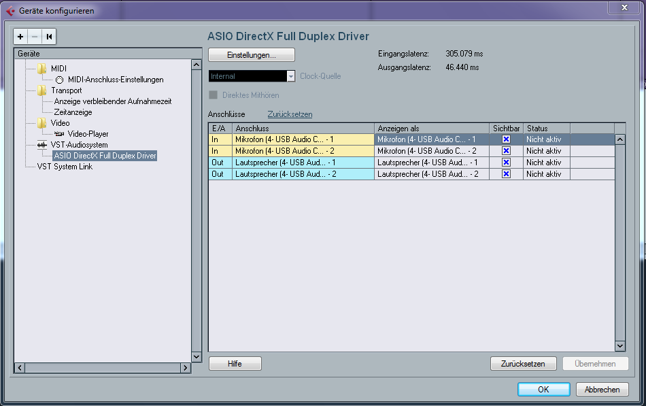Viewport: 646px width, 406px height.
Task: Select VST-Audiosystem in the device tree
Action: [x=79, y=145]
